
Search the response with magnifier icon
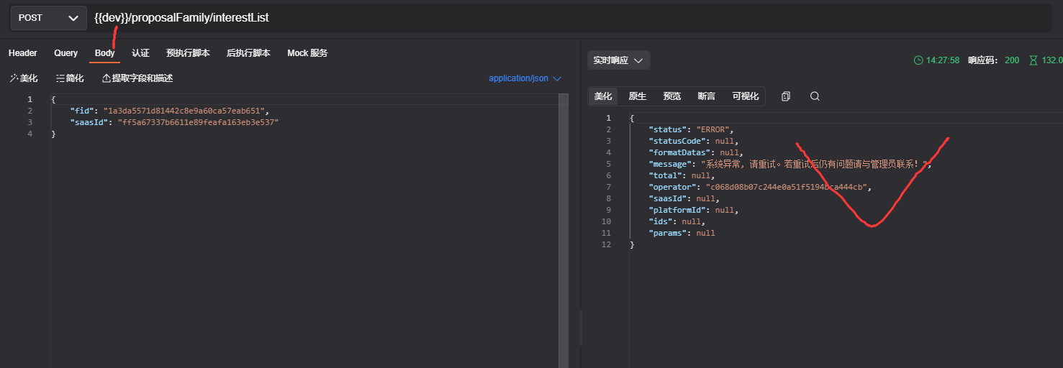click(815, 96)
